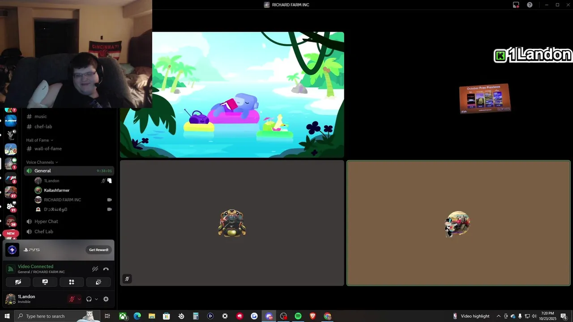Open Microsoft Edge from taskbar
Viewport: 573px width, 322px height.
click(137, 316)
